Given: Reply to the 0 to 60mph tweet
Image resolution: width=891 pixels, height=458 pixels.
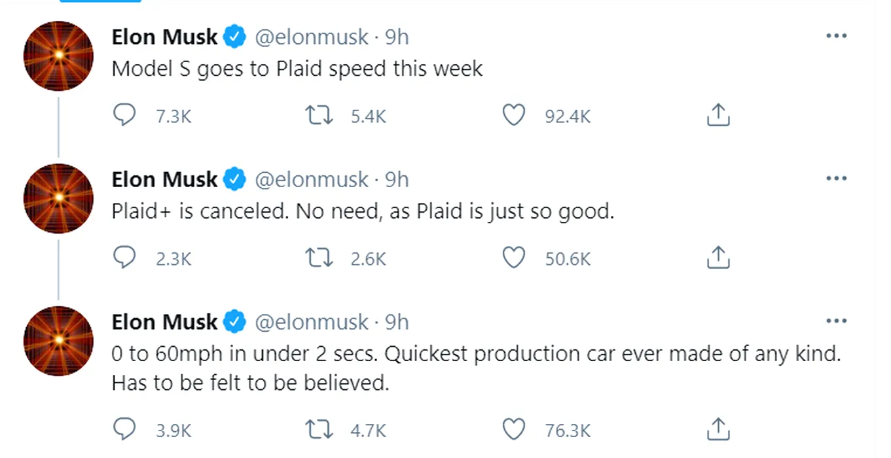Looking at the screenshot, I should [x=124, y=430].
